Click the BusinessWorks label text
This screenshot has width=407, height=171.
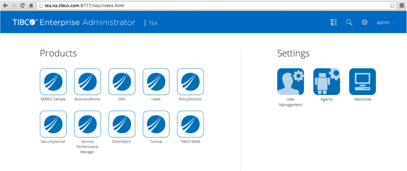(87, 99)
